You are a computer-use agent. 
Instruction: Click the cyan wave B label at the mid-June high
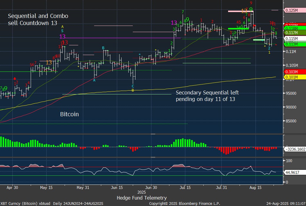[x=103, y=48]
